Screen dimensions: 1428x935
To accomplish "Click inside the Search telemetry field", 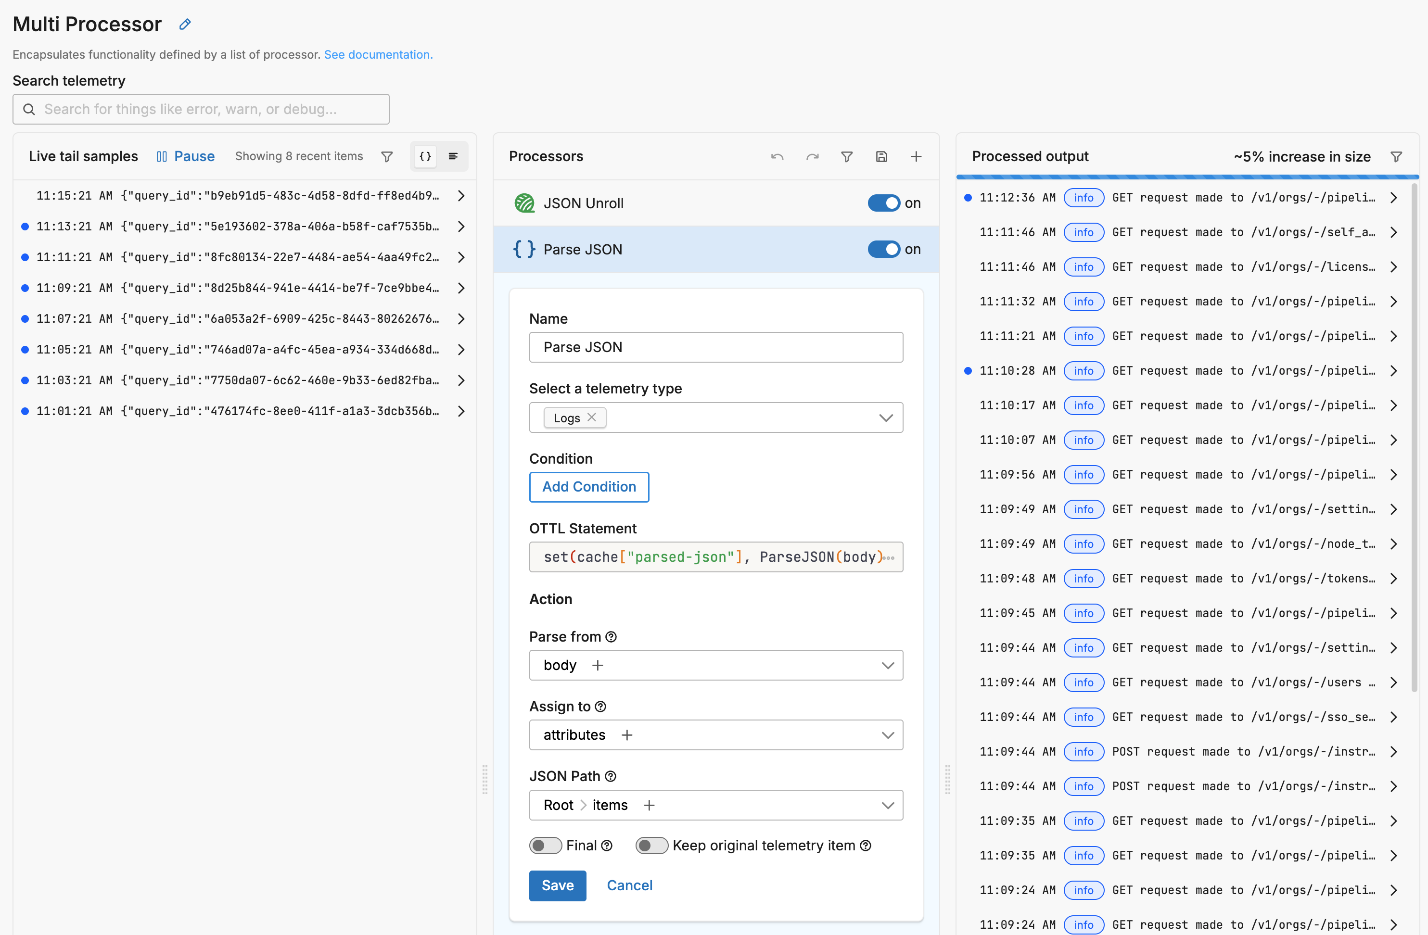I will pos(201,109).
